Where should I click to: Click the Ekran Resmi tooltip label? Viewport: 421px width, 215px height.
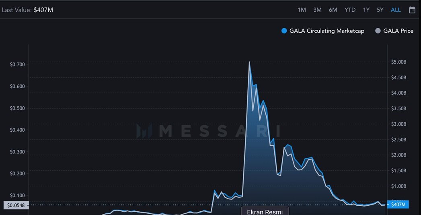pos(265,211)
